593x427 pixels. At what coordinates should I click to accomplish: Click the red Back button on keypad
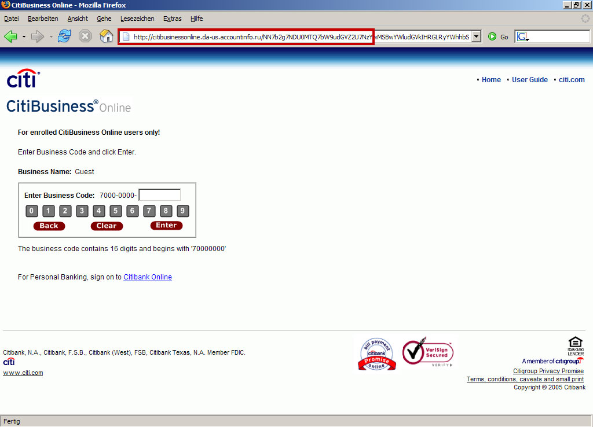point(49,226)
